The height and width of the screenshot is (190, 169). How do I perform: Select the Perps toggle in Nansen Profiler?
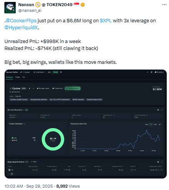point(55,72)
